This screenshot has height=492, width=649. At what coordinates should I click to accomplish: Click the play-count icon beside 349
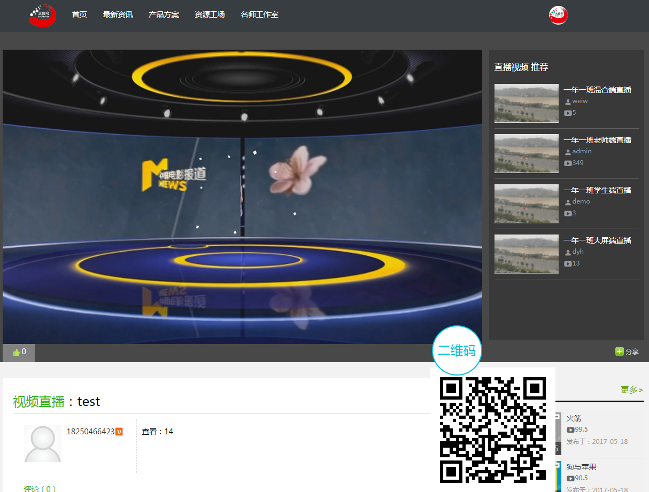568,163
